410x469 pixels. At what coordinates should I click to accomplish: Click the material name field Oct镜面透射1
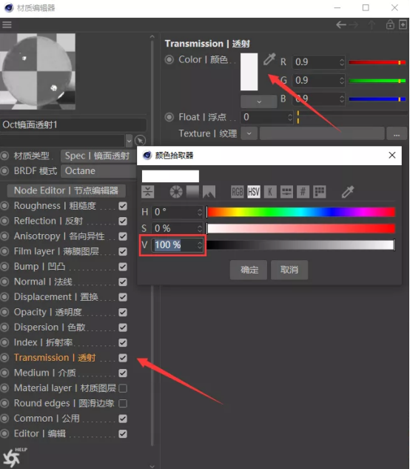point(73,124)
